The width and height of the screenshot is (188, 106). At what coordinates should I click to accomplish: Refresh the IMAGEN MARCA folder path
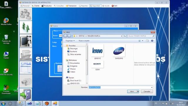click(x=125, y=36)
